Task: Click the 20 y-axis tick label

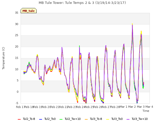Action: [16, 47]
